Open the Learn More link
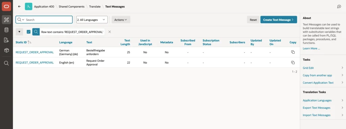The image size is (346, 129). (311, 48)
